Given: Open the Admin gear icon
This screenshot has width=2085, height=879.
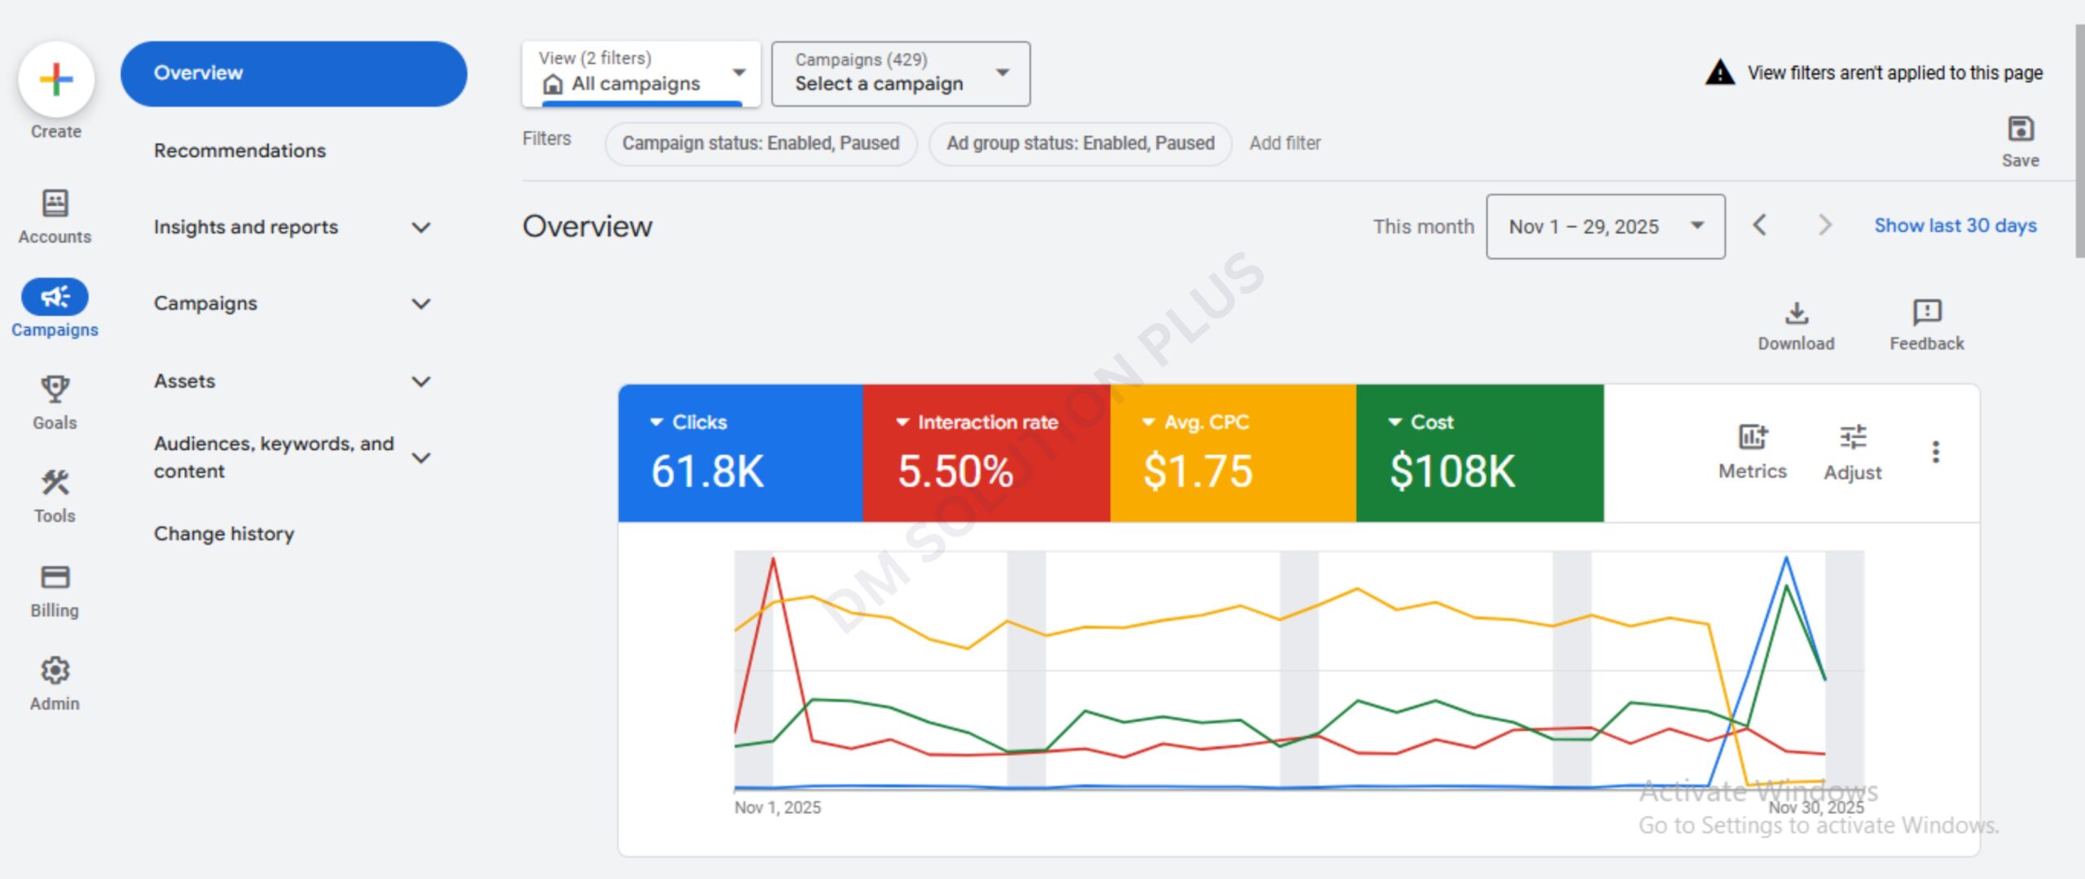Looking at the screenshot, I should click(x=55, y=671).
